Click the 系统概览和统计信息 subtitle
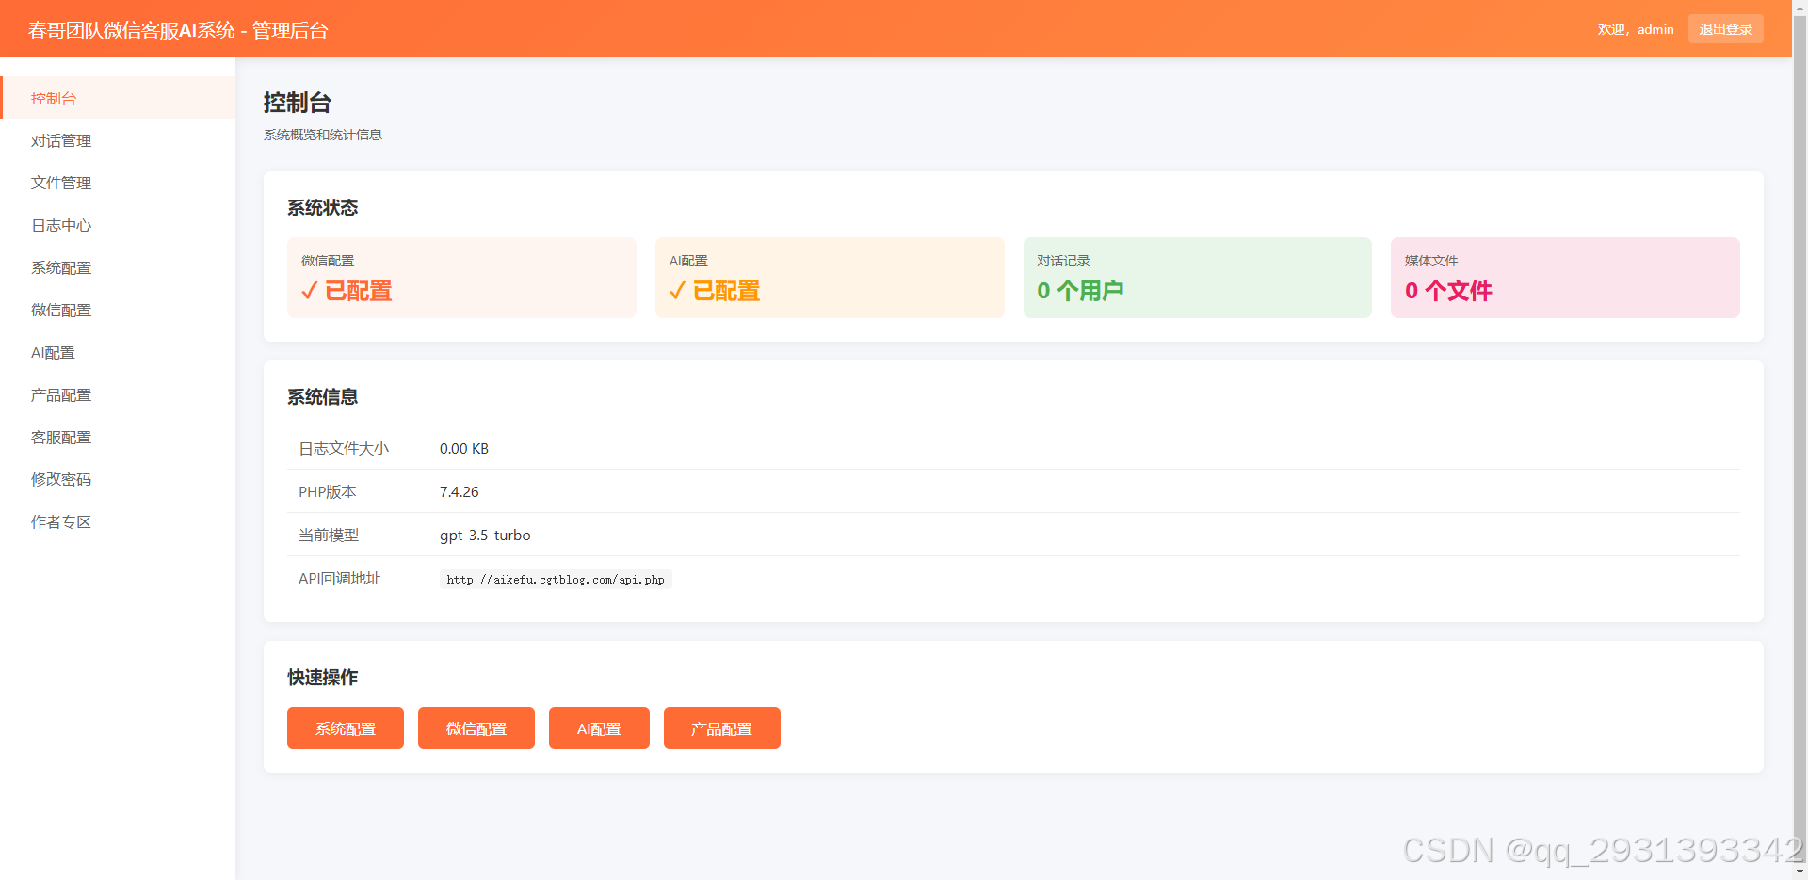Screen dimensions: 1808x880 pyautogui.click(x=323, y=135)
